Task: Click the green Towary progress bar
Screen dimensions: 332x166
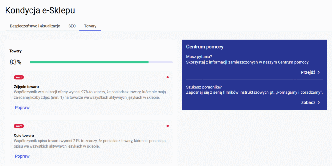Action: tap(101, 62)
